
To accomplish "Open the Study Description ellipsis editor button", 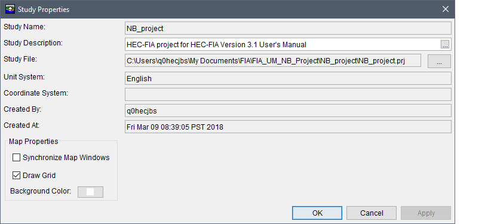I will point(444,45).
